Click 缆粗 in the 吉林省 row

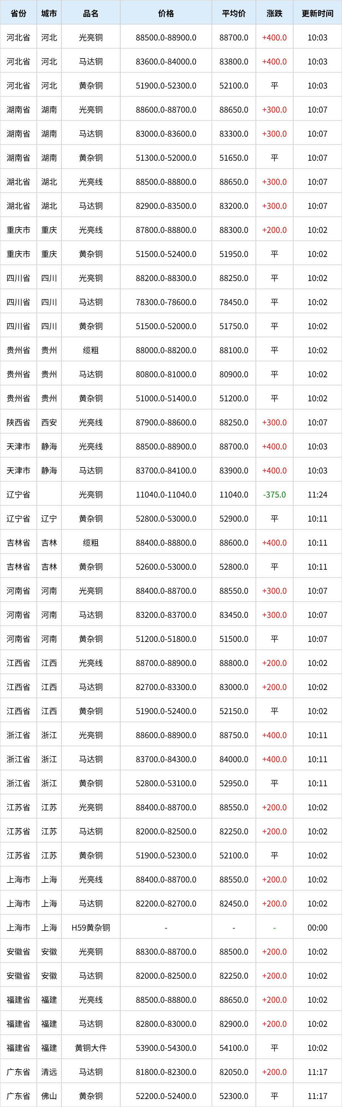pos(91,543)
